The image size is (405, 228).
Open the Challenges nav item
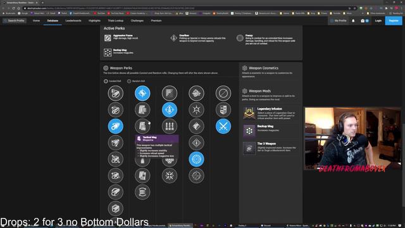pos(137,21)
